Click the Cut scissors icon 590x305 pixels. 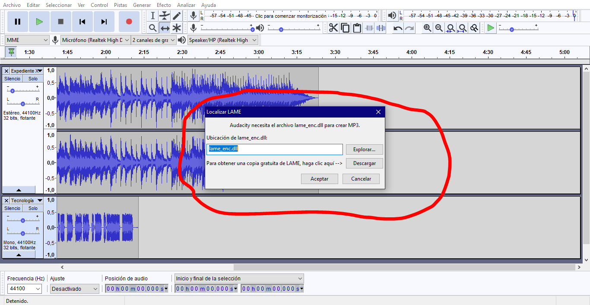pyautogui.click(x=333, y=28)
